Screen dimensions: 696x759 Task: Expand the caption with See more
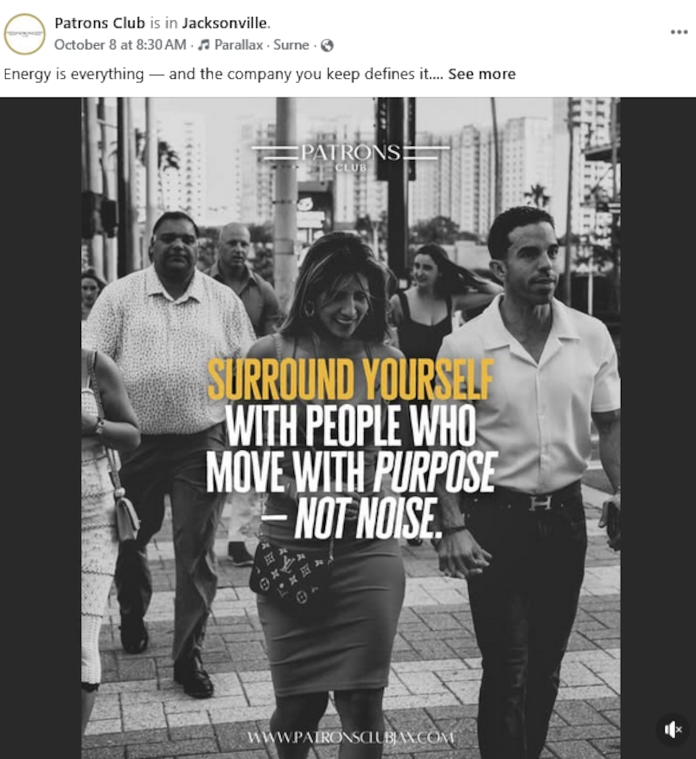(481, 74)
